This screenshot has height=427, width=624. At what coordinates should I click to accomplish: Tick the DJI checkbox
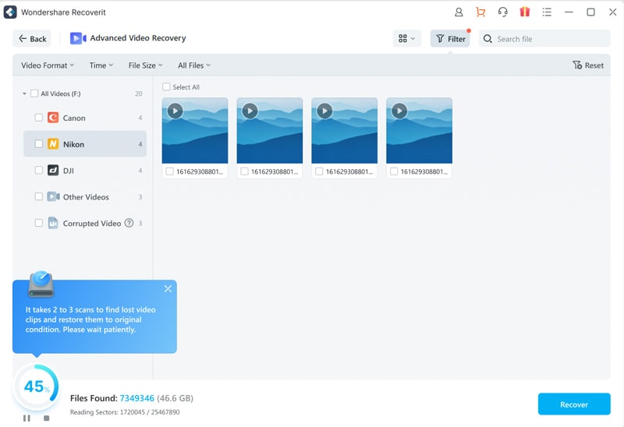point(38,170)
